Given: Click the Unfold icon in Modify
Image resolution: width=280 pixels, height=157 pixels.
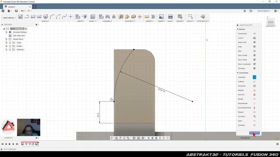Looking at the screenshot, I should 93,17.
